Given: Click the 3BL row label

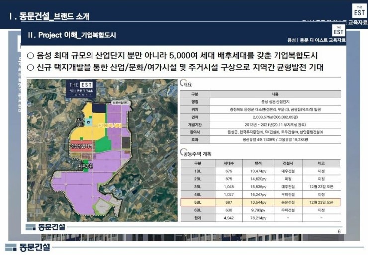Looking at the screenshot, I should coord(198,187).
